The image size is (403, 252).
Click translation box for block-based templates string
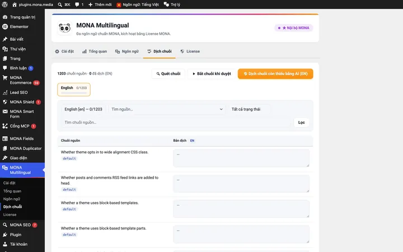[241, 209]
